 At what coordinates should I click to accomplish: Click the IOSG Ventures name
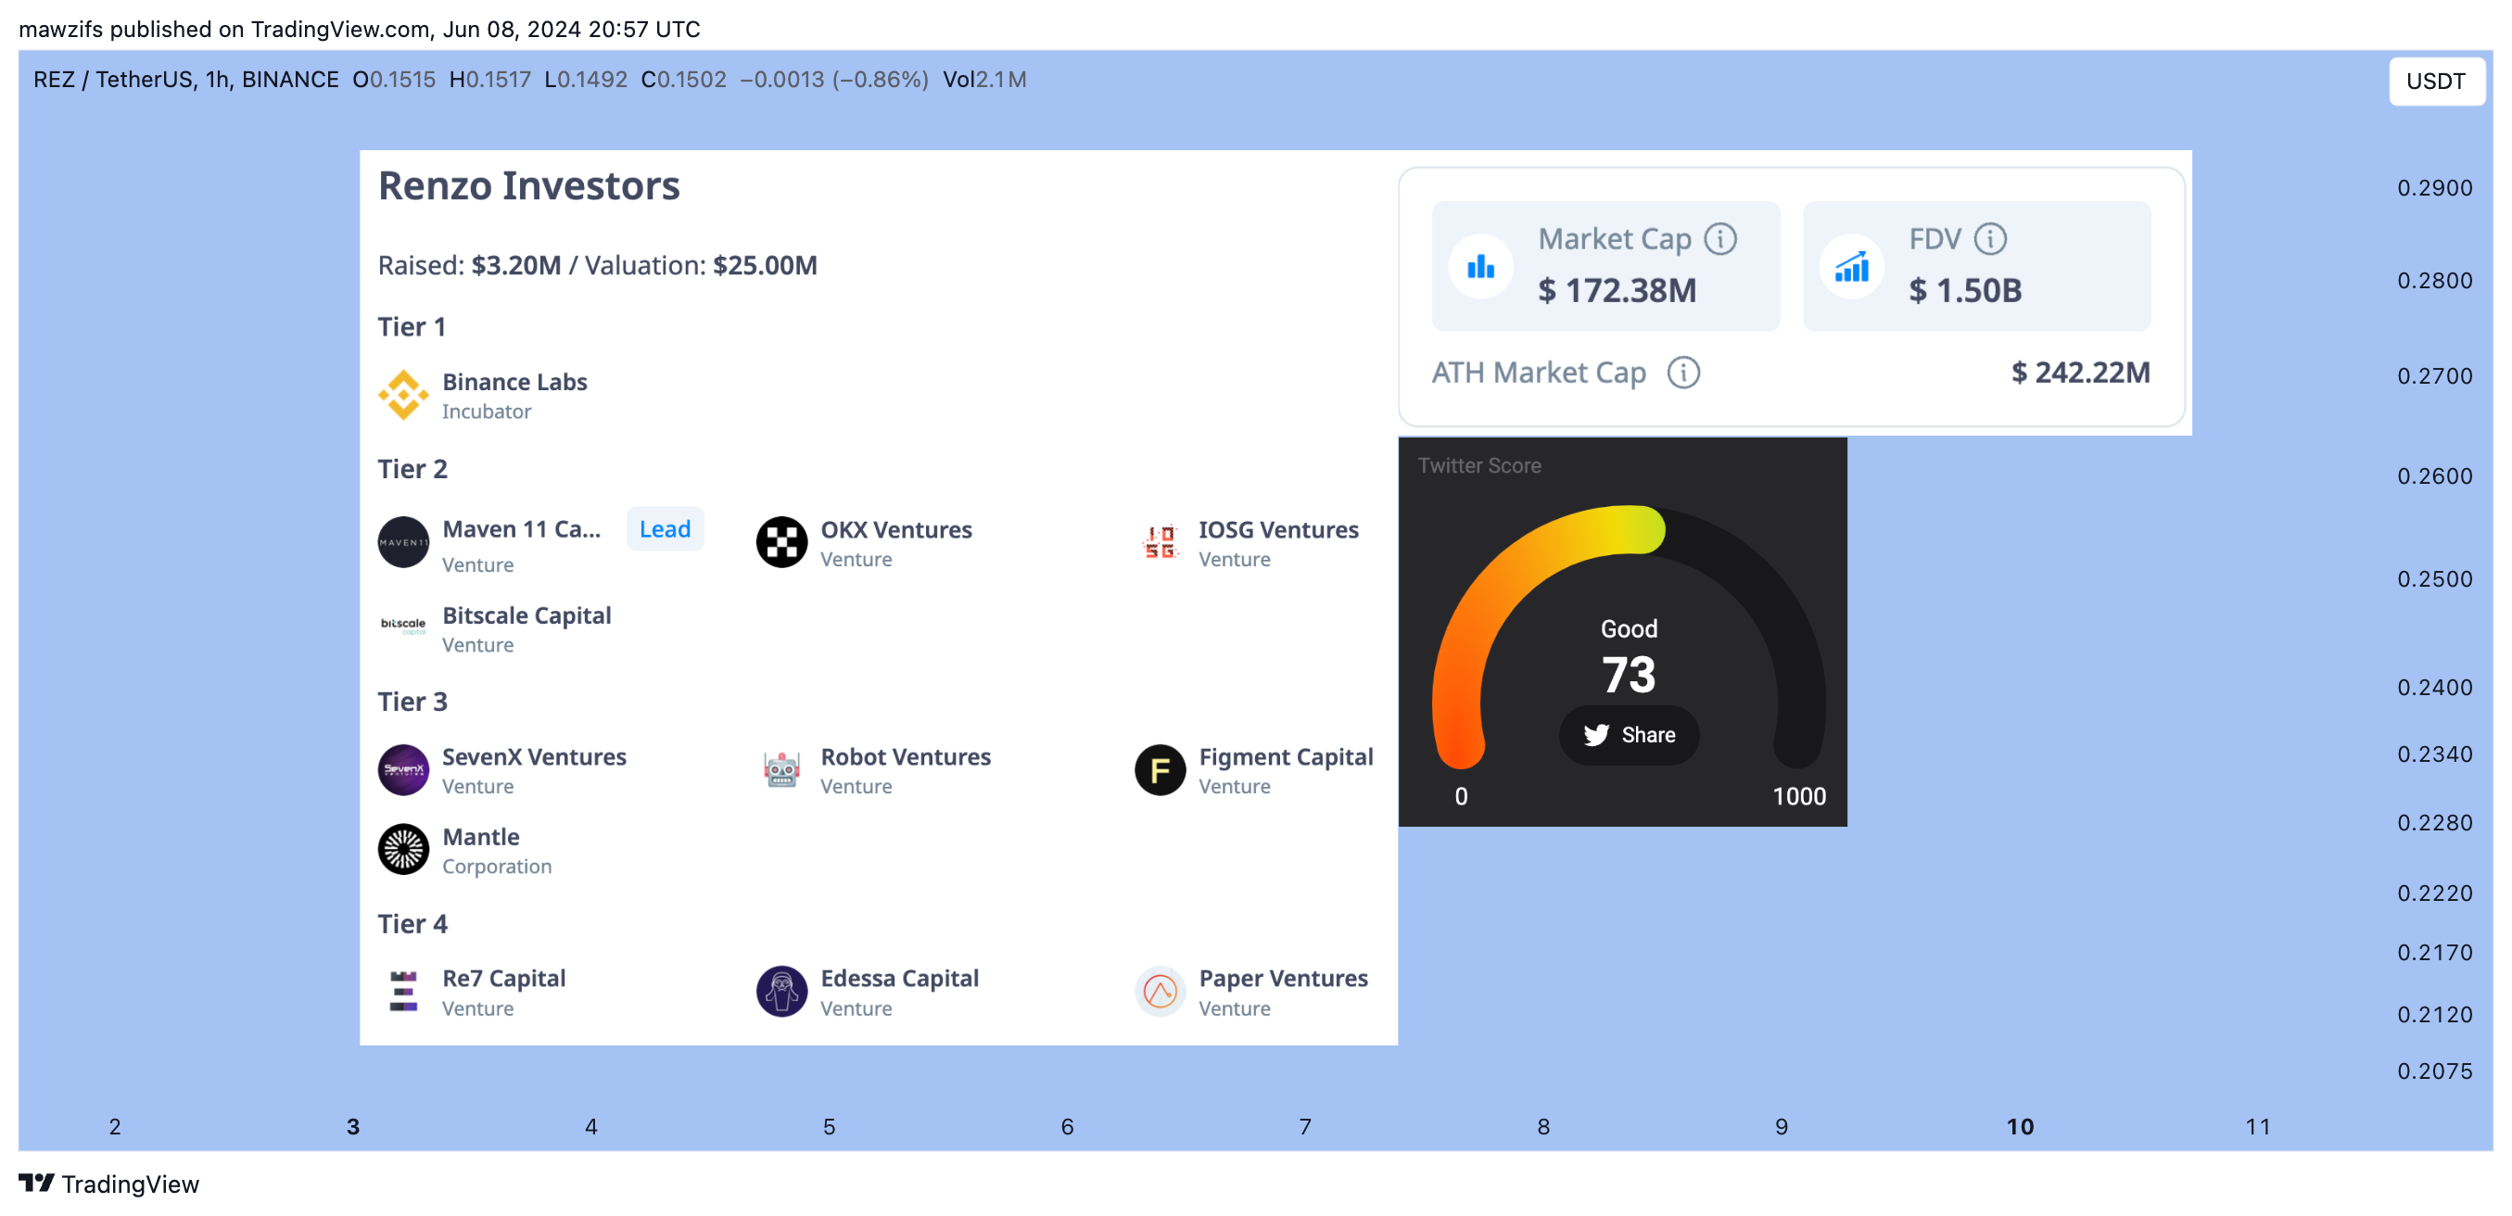[1277, 529]
